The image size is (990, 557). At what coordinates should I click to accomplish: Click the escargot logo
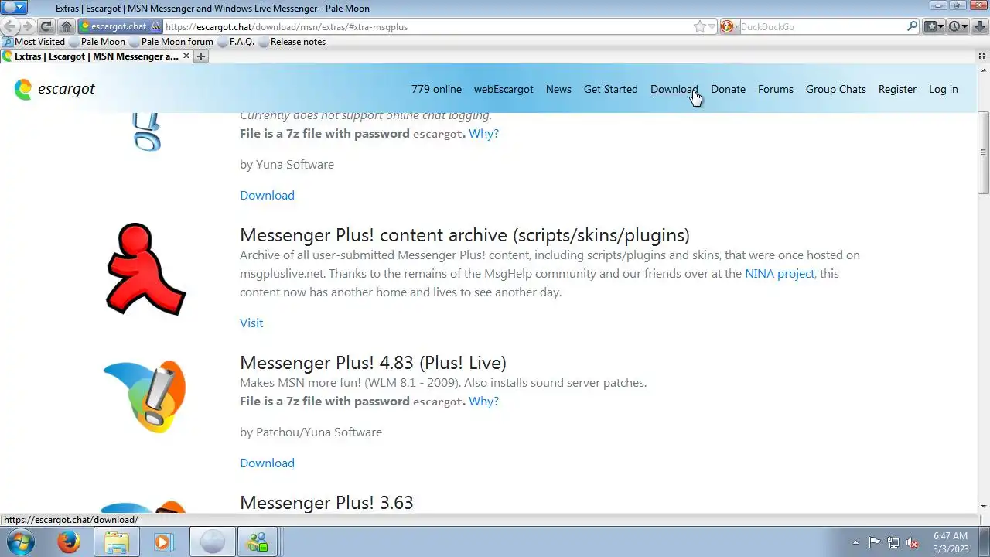54,89
